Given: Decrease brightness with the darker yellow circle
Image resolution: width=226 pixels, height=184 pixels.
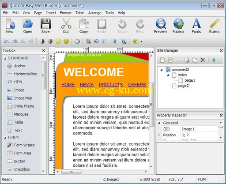Looking at the screenshot, I should (x=66, y=41).
